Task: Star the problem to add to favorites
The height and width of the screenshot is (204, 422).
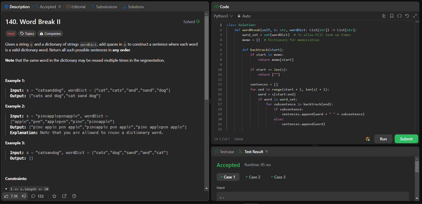Action: pos(55,196)
